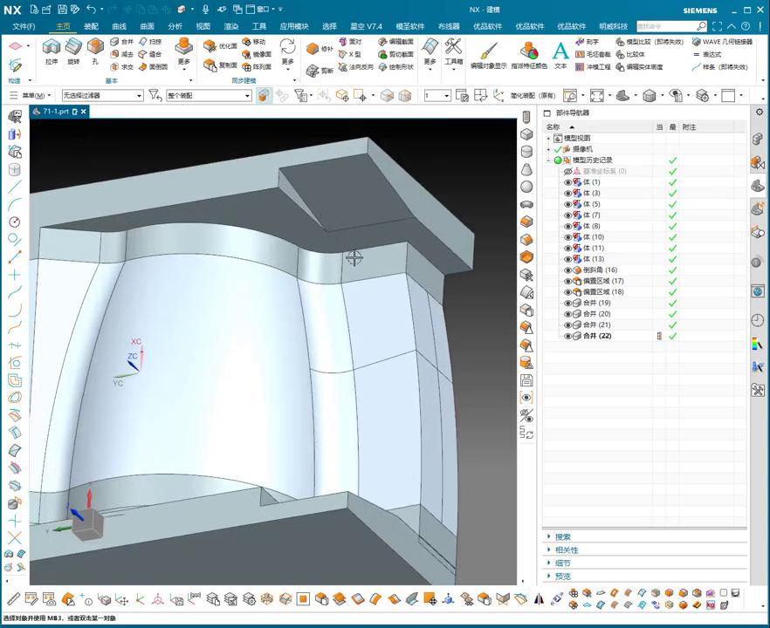
Task: Click the command search input field
Action: pyautogui.click(x=665, y=26)
